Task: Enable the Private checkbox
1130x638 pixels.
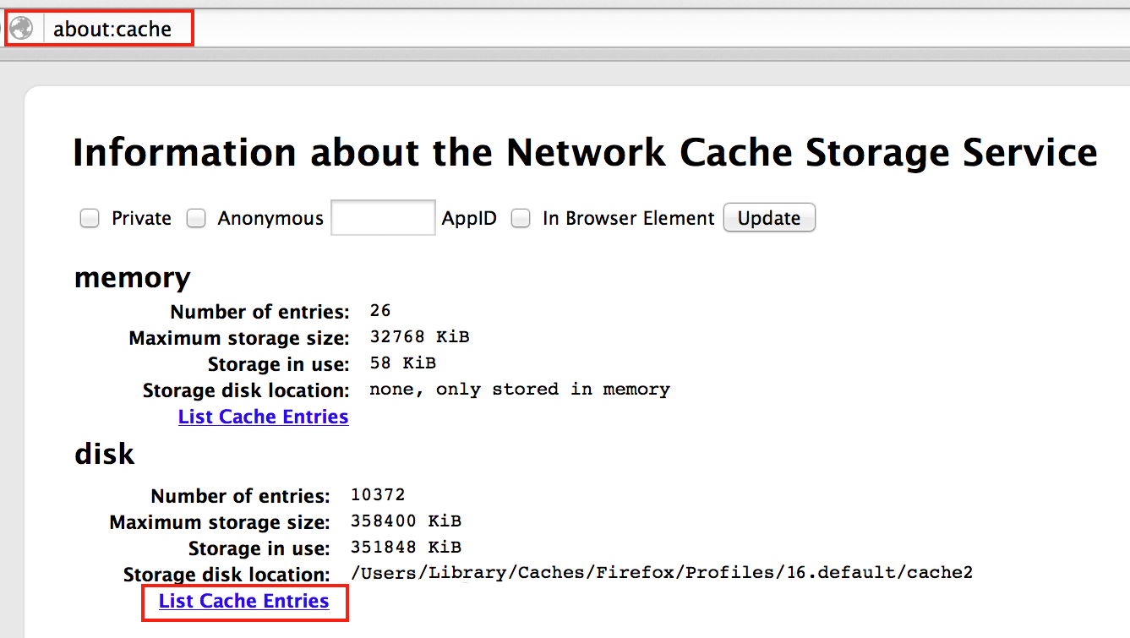Action: click(x=89, y=218)
